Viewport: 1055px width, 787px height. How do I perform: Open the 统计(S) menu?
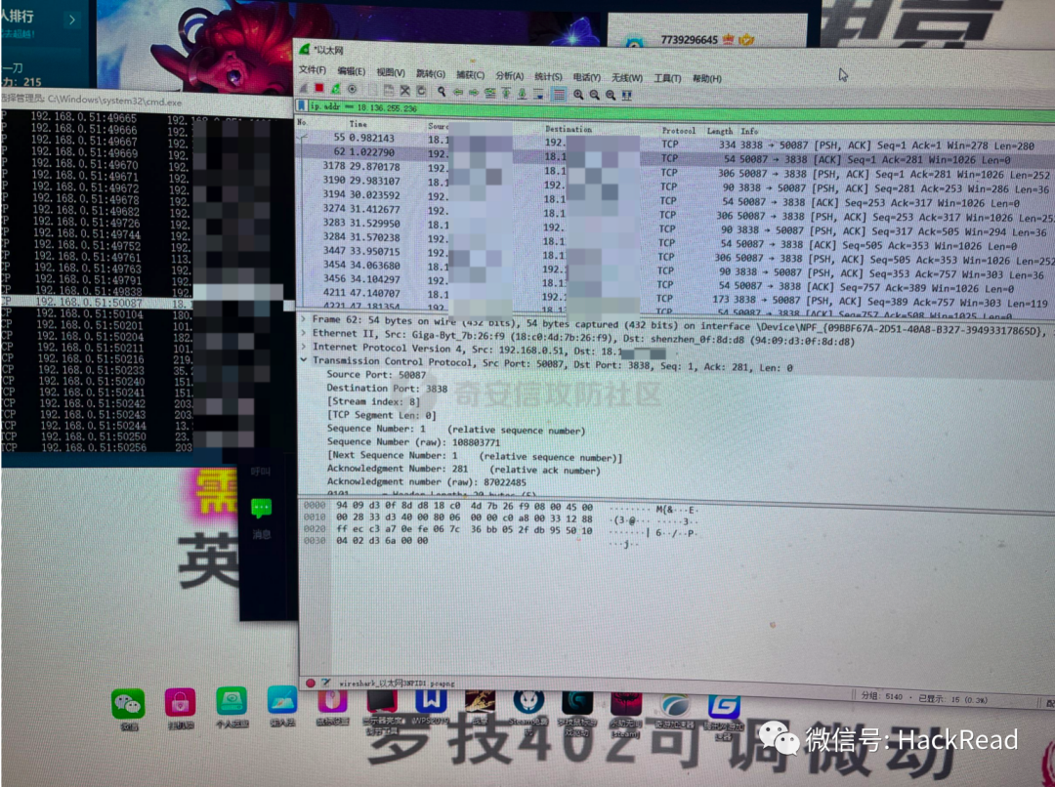point(548,76)
